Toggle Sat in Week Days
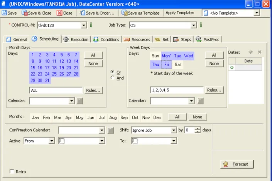The image size is (272, 181). pyautogui.click(x=177, y=65)
